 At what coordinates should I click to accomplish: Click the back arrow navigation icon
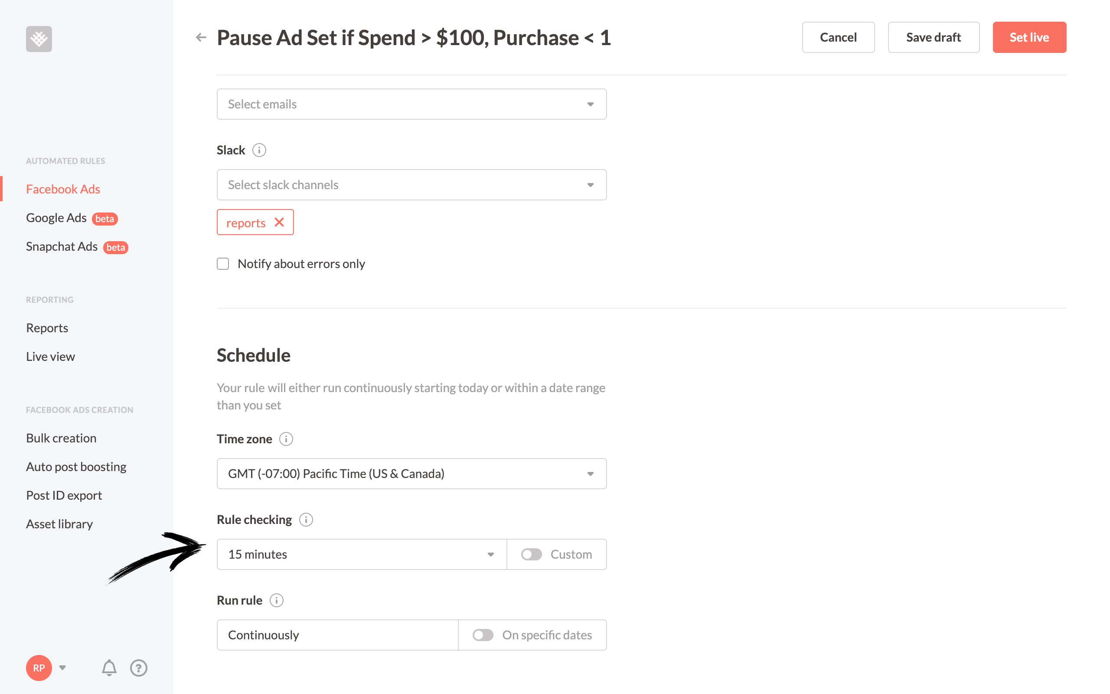coord(201,37)
